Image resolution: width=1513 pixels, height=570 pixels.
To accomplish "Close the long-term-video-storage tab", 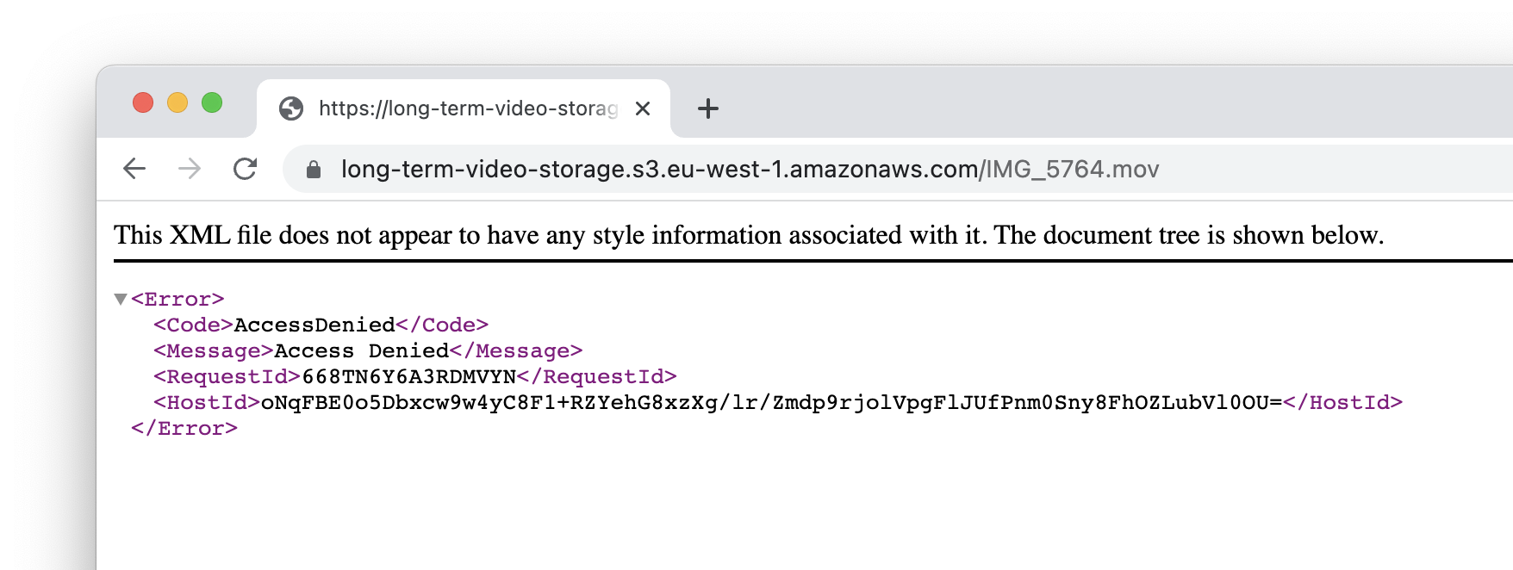I will 643,108.
